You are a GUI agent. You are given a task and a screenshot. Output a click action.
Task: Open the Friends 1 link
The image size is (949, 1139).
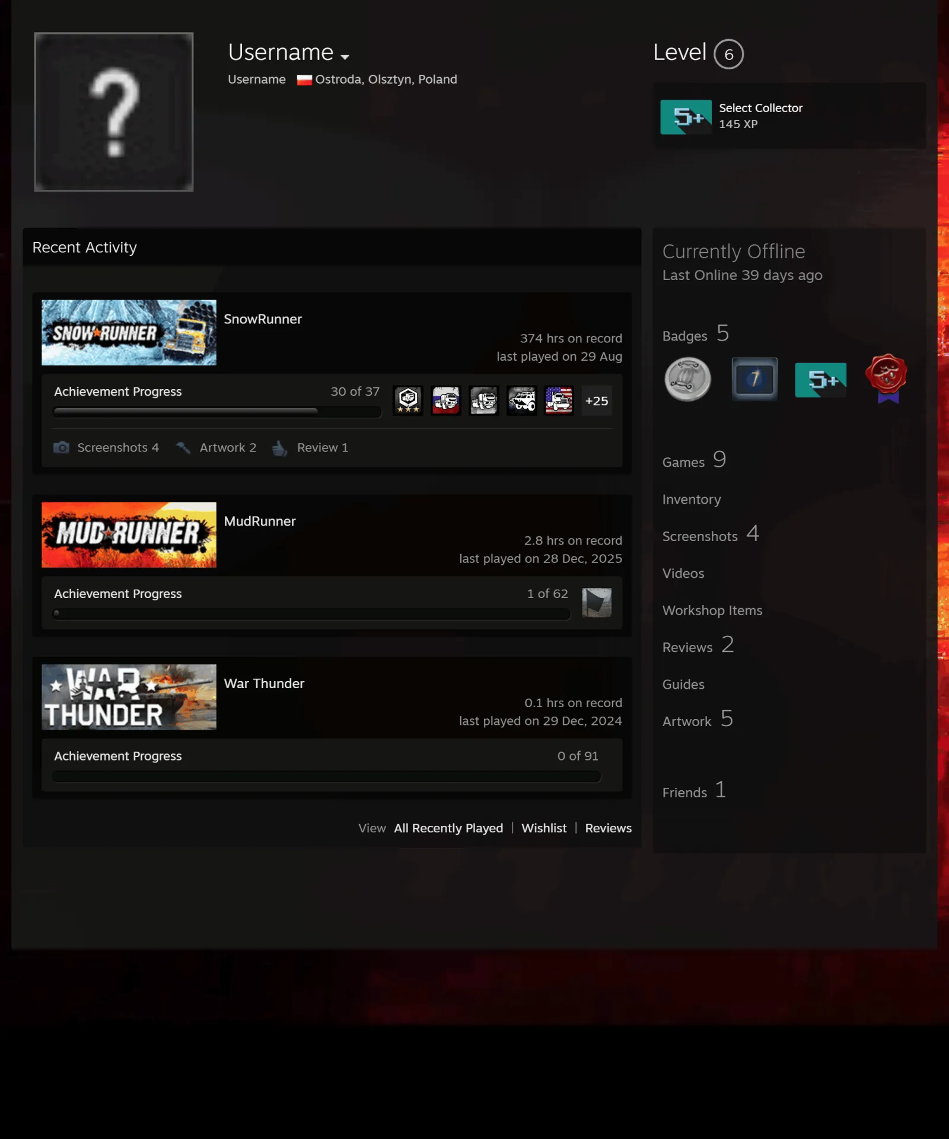[x=694, y=791]
